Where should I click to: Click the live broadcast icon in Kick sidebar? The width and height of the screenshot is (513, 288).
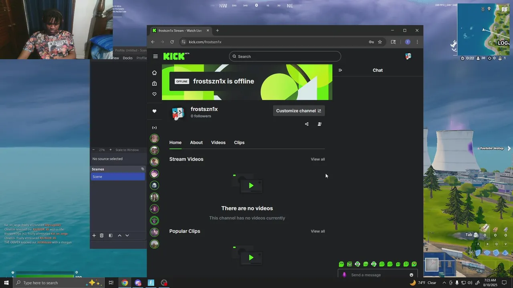[x=154, y=128]
